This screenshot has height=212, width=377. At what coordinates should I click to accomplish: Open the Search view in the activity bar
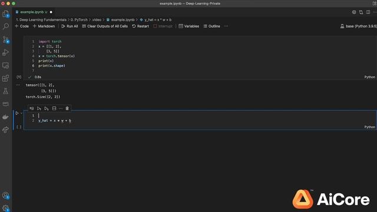coord(5,26)
